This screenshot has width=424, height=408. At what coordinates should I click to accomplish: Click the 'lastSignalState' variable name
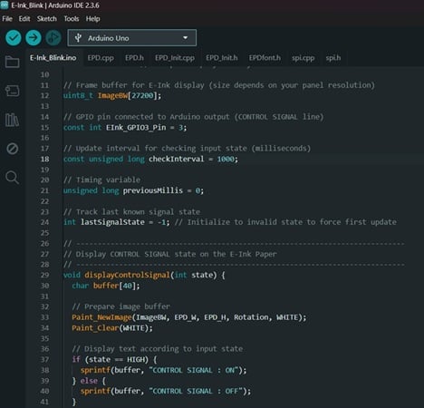pyautogui.click(x=112, y=222)
